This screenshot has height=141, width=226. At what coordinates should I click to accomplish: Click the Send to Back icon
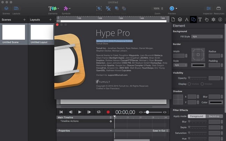pos(124,8)
